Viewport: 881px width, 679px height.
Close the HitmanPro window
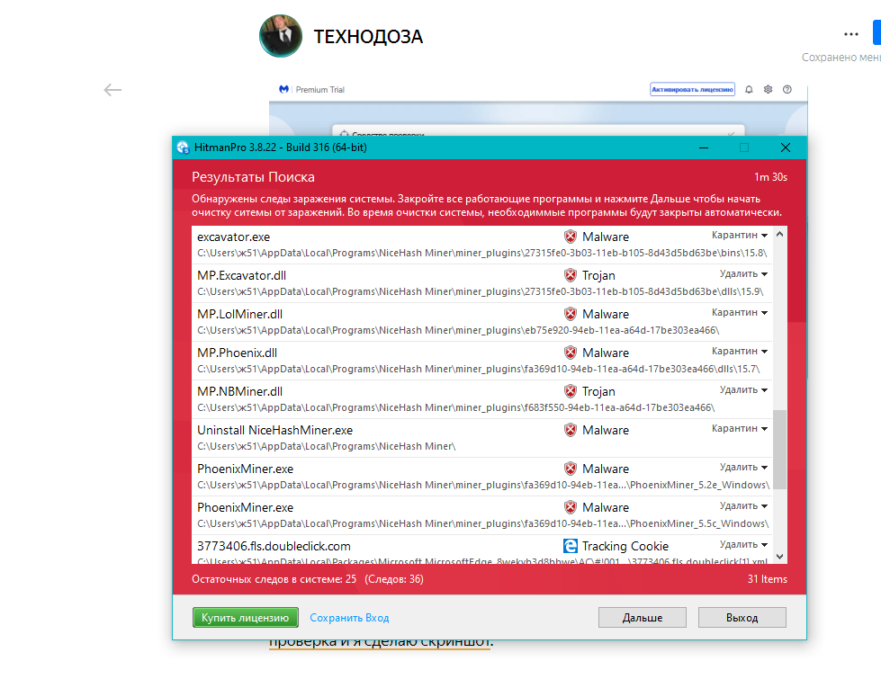click(x=786, y=147)
